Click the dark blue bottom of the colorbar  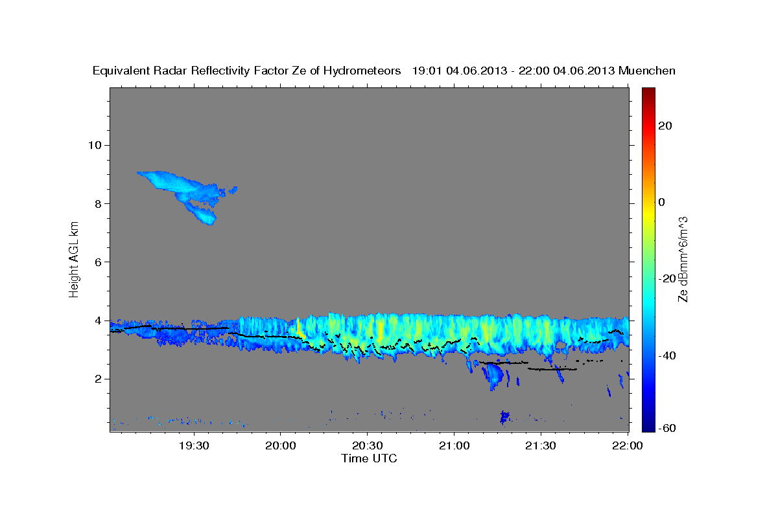[x=648, y=425]
